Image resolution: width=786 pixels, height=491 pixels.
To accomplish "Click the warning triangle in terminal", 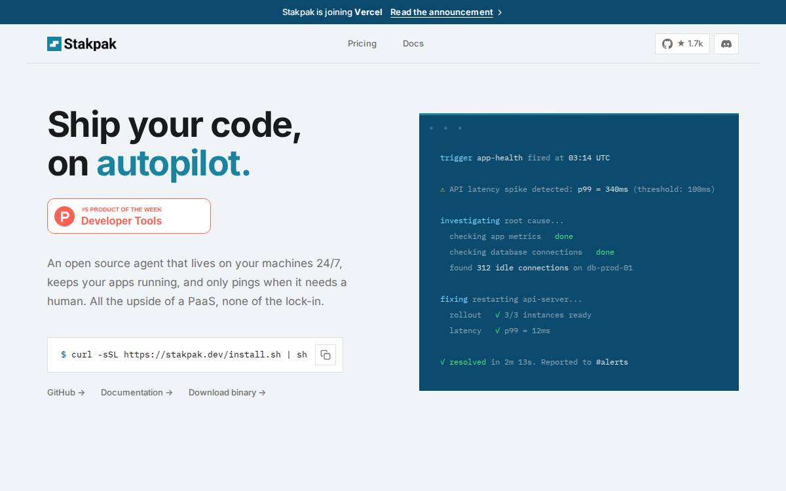I will (x=443, y=189).
